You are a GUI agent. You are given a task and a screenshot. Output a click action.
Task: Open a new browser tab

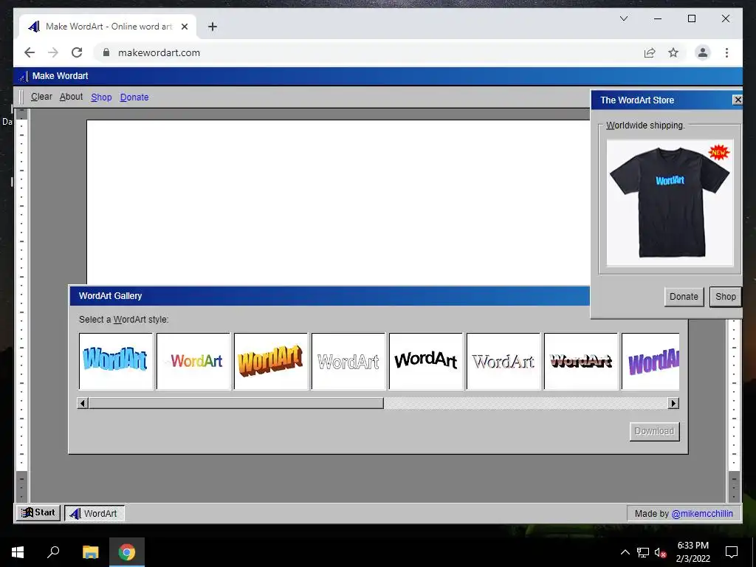[213, 27]
